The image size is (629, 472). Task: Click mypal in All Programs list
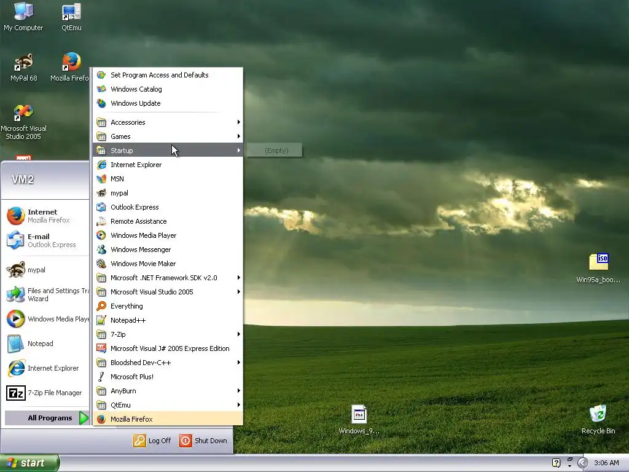[x=168, y=193]
